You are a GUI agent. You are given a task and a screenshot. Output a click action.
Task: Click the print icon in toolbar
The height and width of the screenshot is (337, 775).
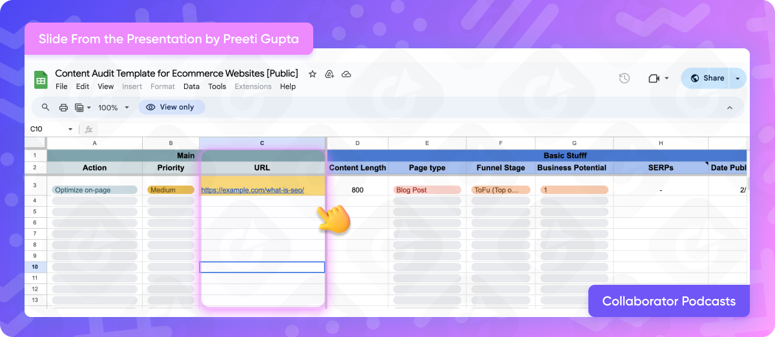click(63, 108)
